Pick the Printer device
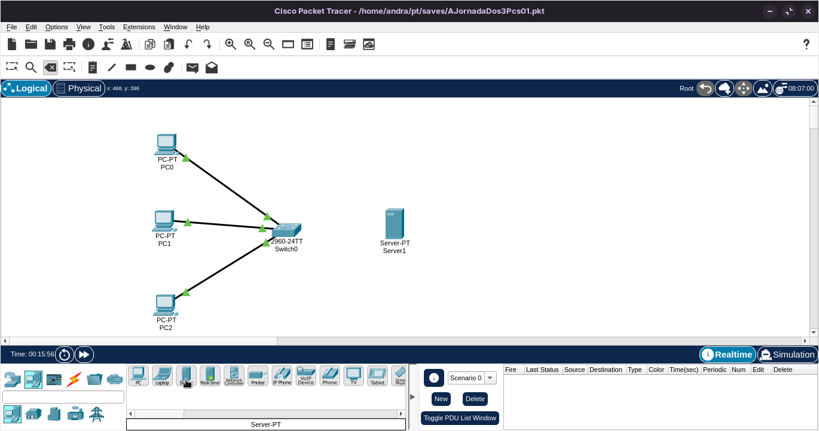Screen dimensions: 819x431 (x=258, y=376)
